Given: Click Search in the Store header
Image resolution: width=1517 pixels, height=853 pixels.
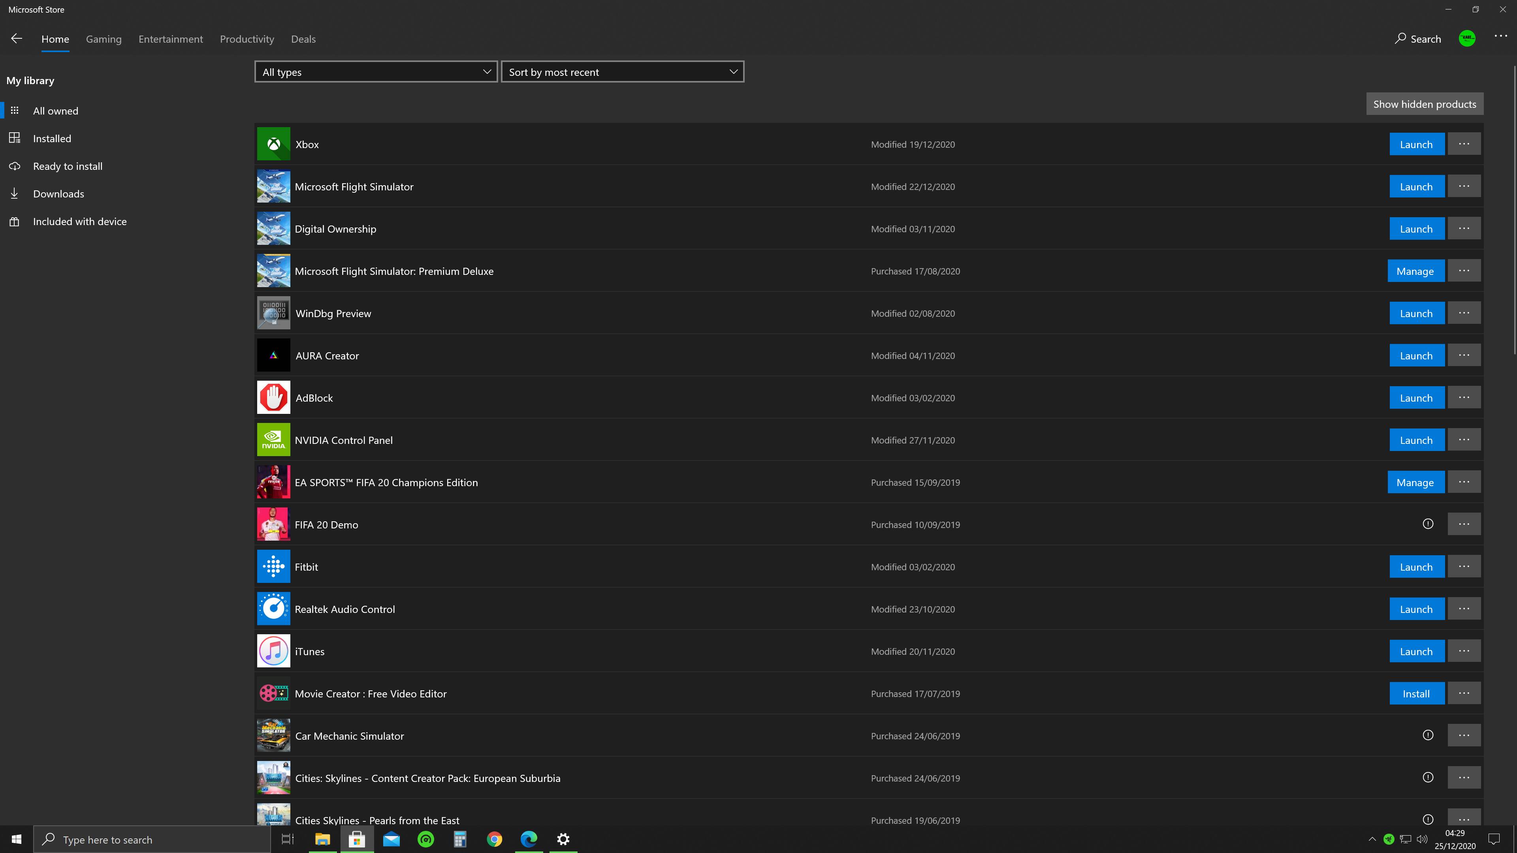Looking at the screenshot, I should click(x=1417, y=39).
